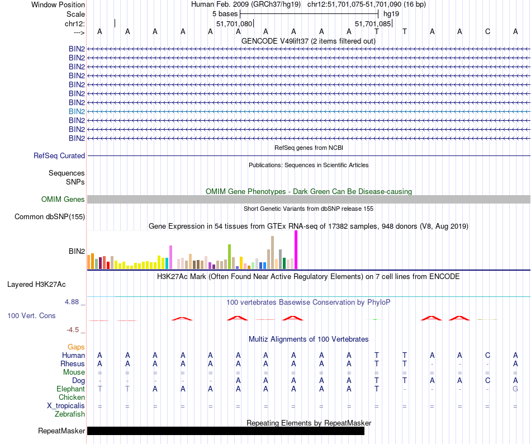Click the Dog alignment row label
The height and width of the screenshot is (444, 531).
point(79,381)
